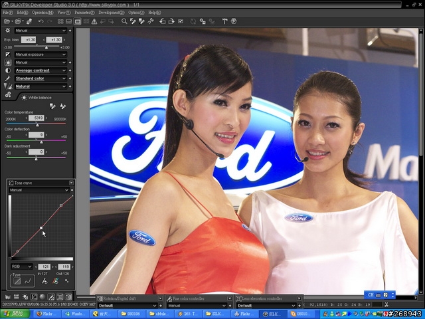This screenshot has width=425, height=319.
Task: Open the File menu
Action: [7, 13]
